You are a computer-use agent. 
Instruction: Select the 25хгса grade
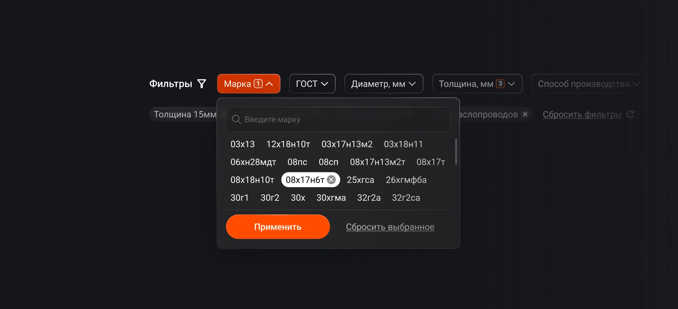pos(360,180)
